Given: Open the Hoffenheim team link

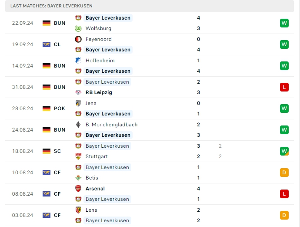Looking at the screenshot, I should (100, 61).
